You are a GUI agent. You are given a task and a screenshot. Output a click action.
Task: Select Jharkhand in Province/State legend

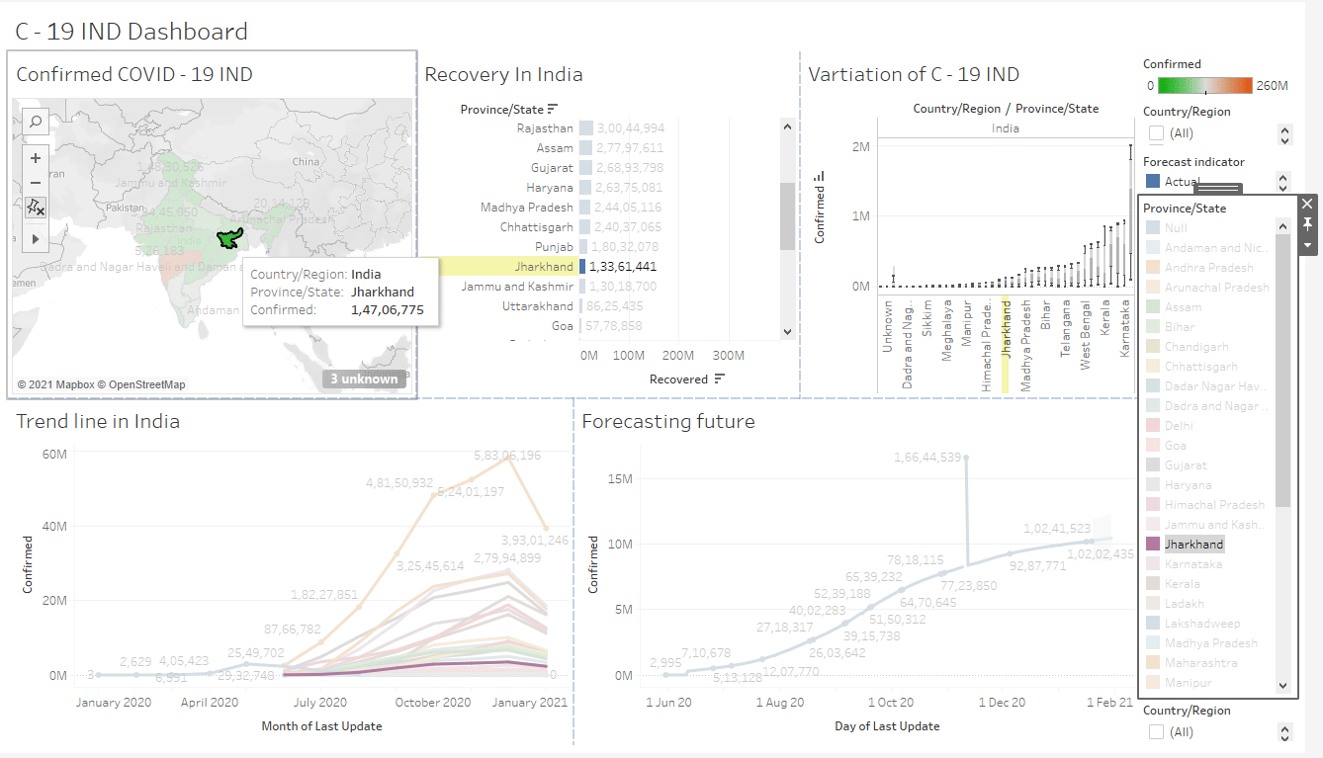(1193, 545)
